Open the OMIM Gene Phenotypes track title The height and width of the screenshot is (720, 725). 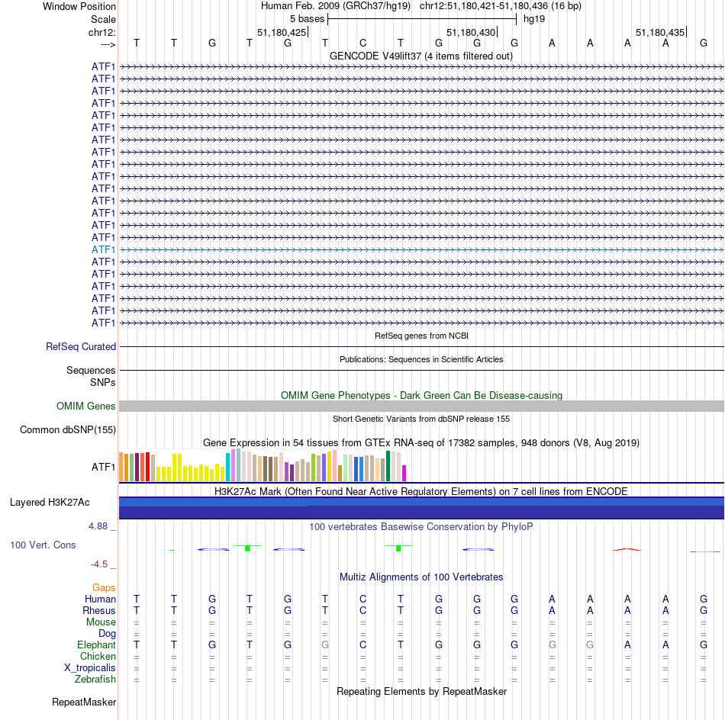click(x=421, y=396)
